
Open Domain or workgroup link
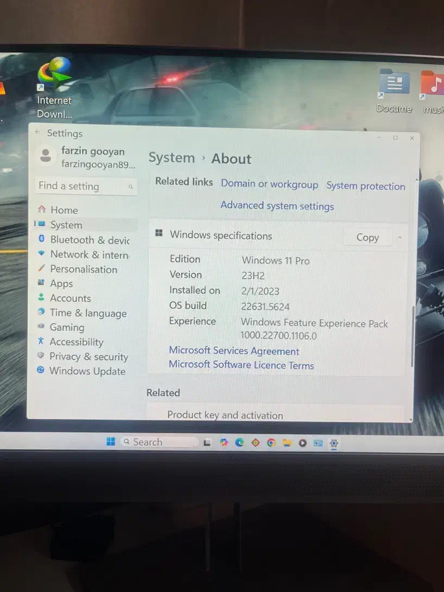(x=269, y=184)
